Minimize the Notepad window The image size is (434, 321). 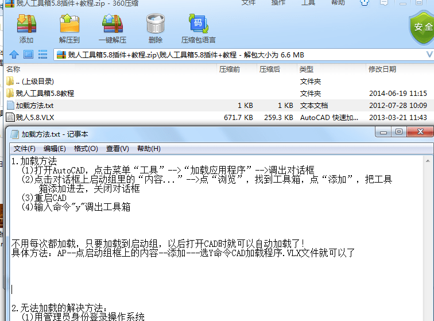click(383, 132)
